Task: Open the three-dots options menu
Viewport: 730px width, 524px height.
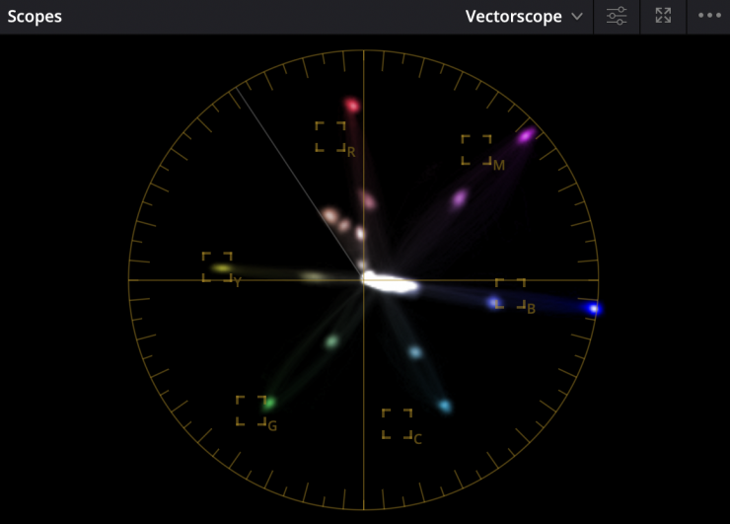Action: click(x=709, y=16)
